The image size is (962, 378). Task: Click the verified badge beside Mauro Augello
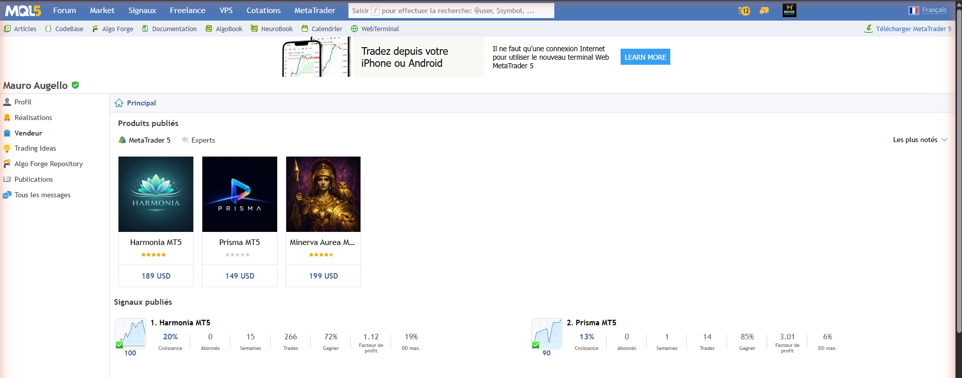(75, 85)
